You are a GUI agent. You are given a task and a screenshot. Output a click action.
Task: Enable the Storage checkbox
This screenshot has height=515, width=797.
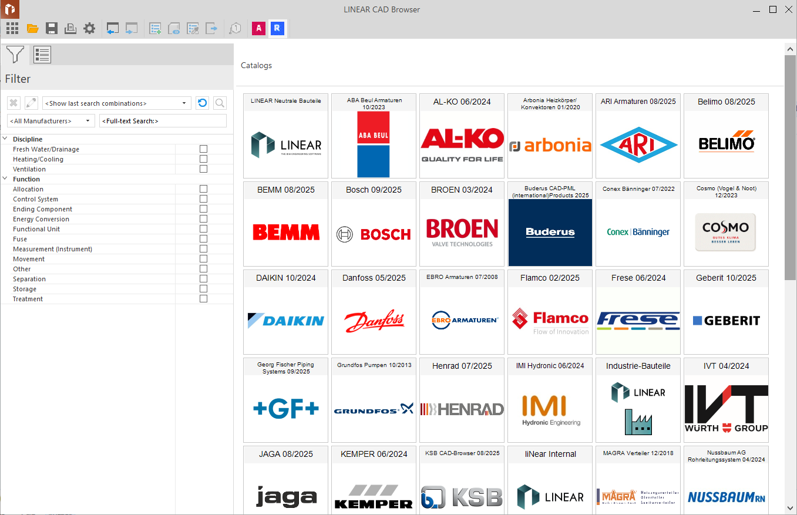(203, 289)
